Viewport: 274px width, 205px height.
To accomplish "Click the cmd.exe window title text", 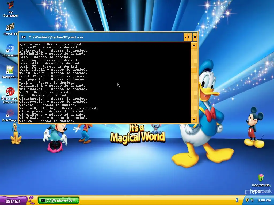I will click(56, 37).
